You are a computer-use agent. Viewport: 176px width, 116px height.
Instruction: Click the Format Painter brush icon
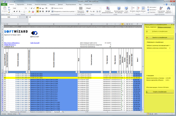click(x=9, y=12)
